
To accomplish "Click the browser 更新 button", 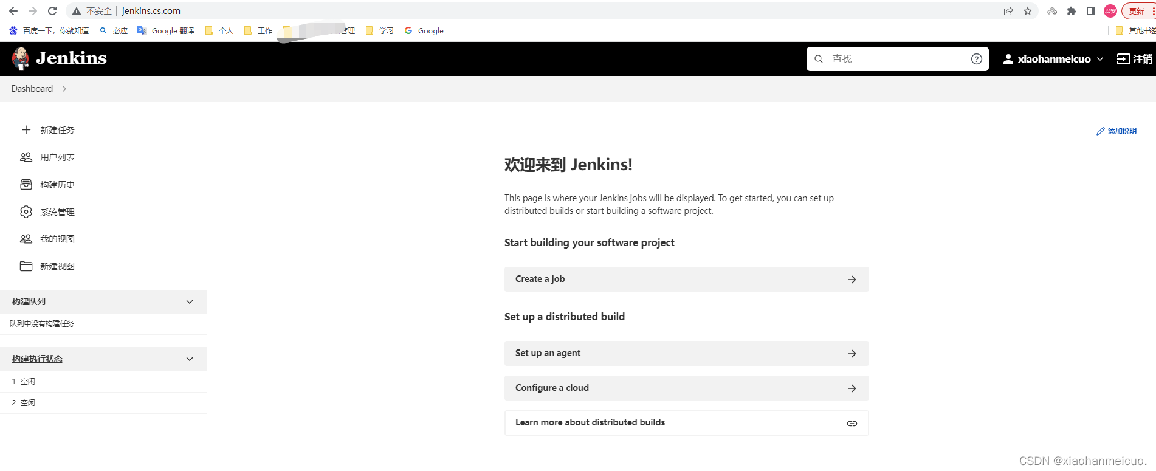I will (1139, 11).
